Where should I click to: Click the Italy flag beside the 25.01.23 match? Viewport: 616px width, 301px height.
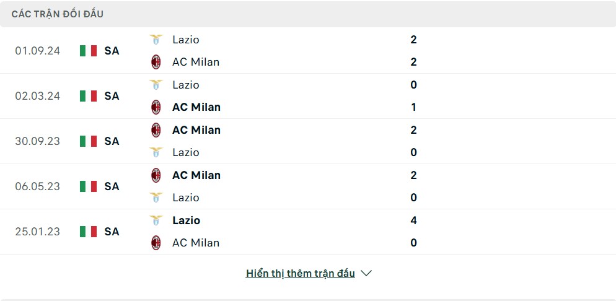coord(89,232)
